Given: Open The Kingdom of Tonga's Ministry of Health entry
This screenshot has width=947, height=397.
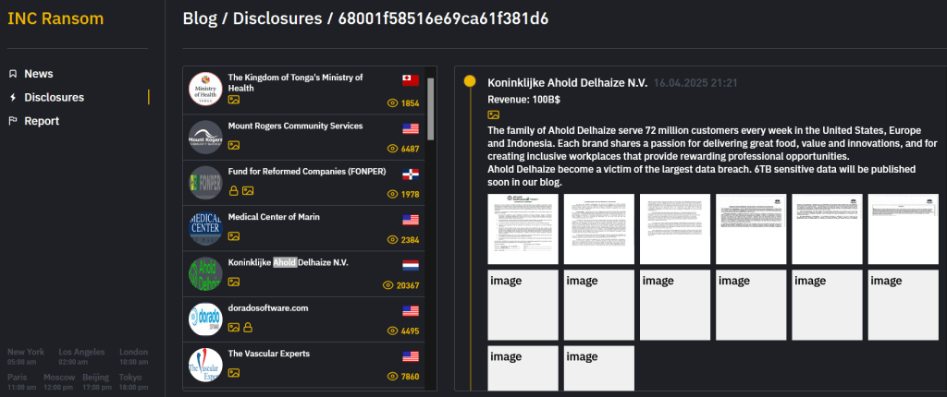Looking at the screenshot, I should 295,83.
